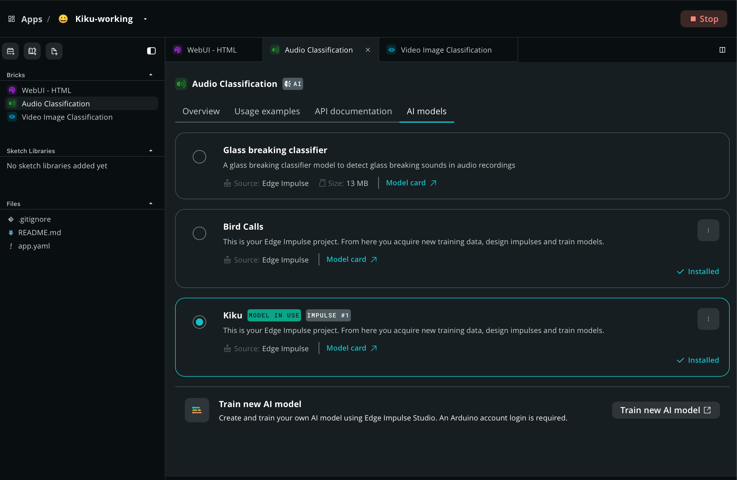Image resolution: width=737 pixels, height=480 pixels.
Task: Switch to the WebUI - HTML editor tab
Action: [x=214, y=50]
